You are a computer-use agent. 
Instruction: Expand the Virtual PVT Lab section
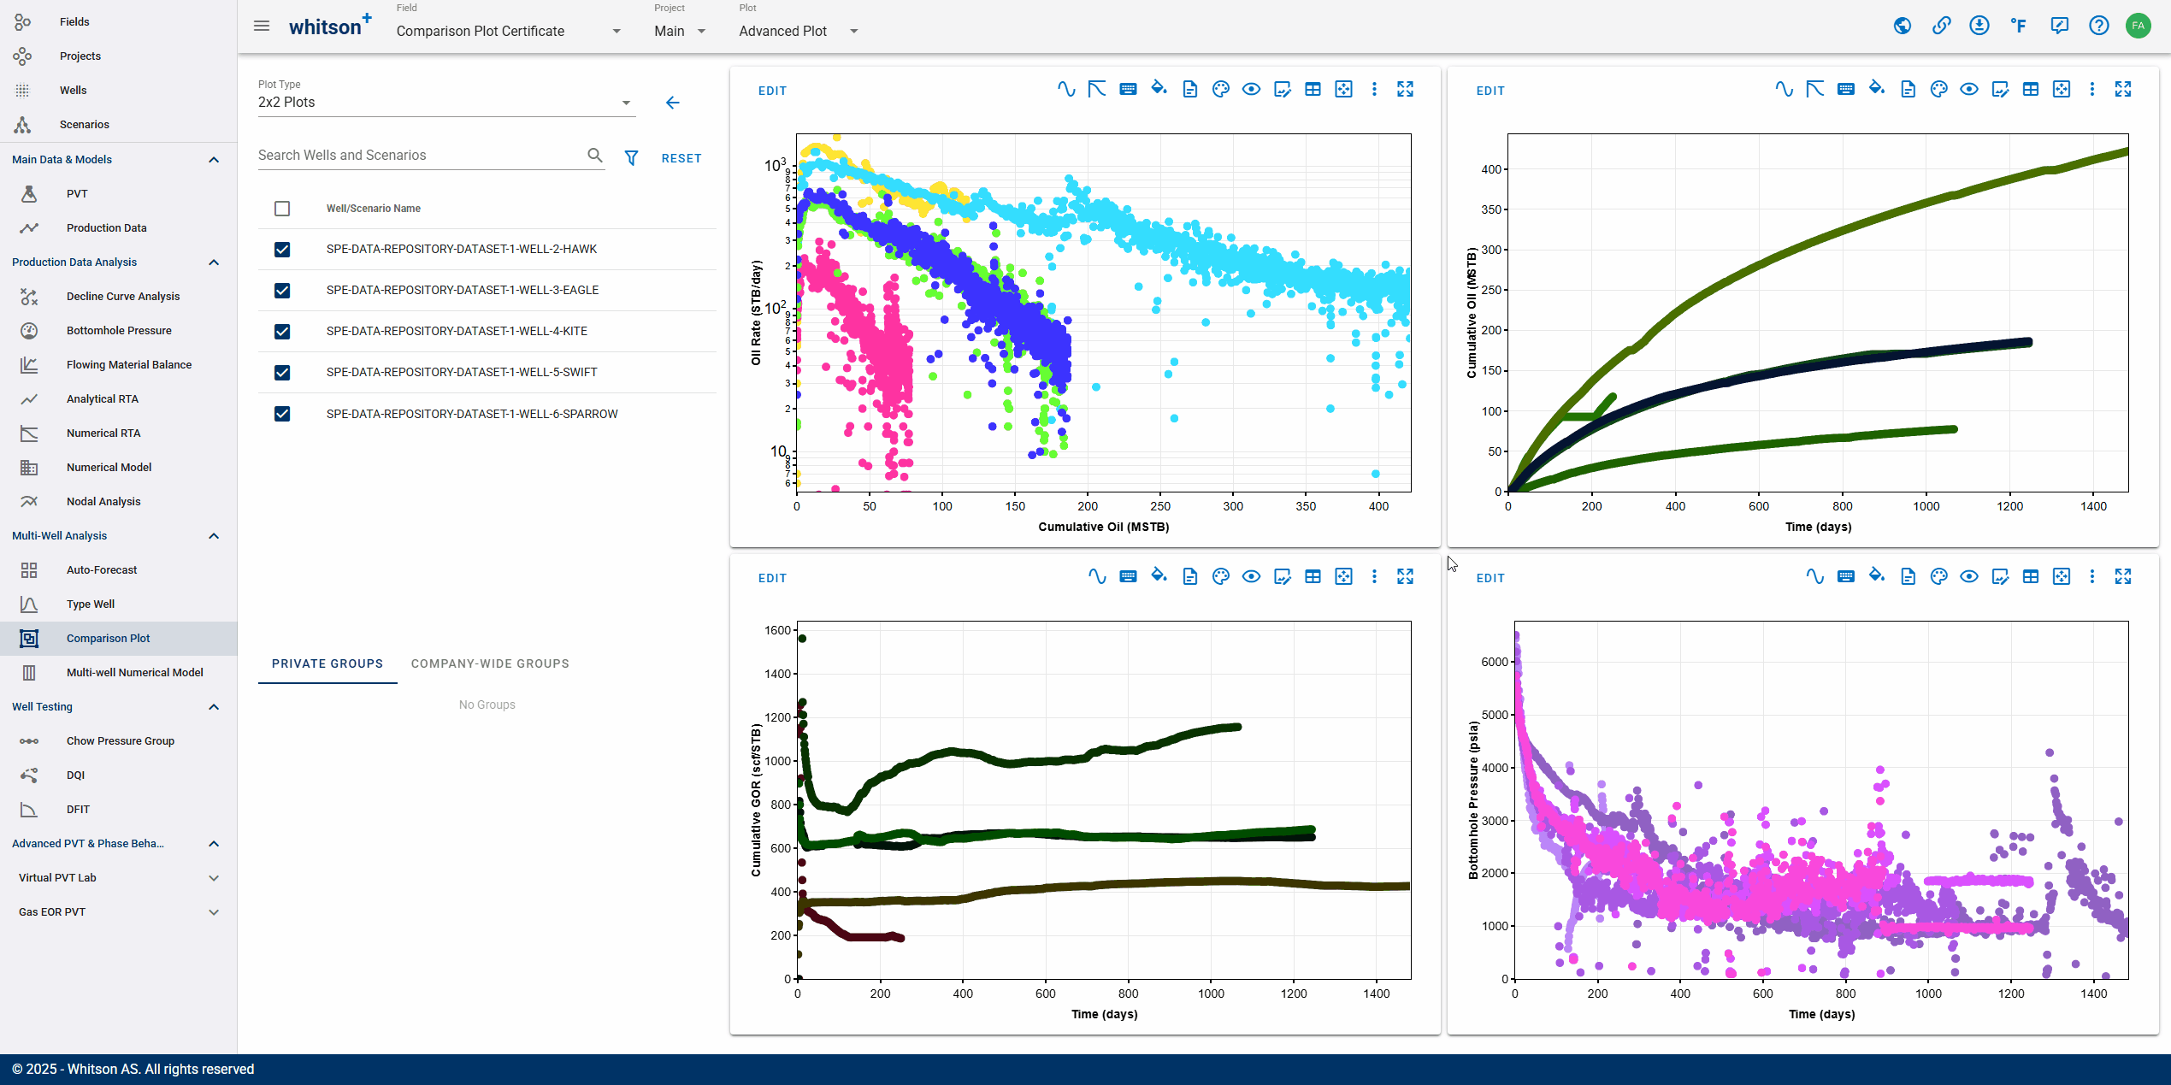pyautogui.click(x=214, y=878)
